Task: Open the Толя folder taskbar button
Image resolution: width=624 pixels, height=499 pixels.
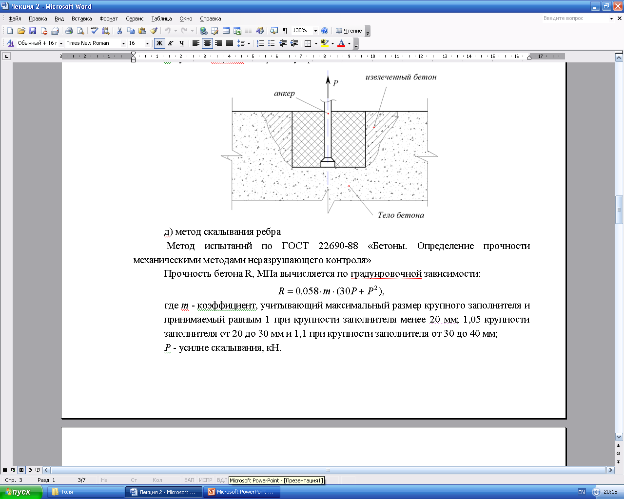Action: [x=85, y=492]
